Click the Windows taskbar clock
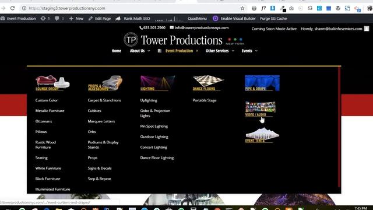 click(x=361, y=208)
